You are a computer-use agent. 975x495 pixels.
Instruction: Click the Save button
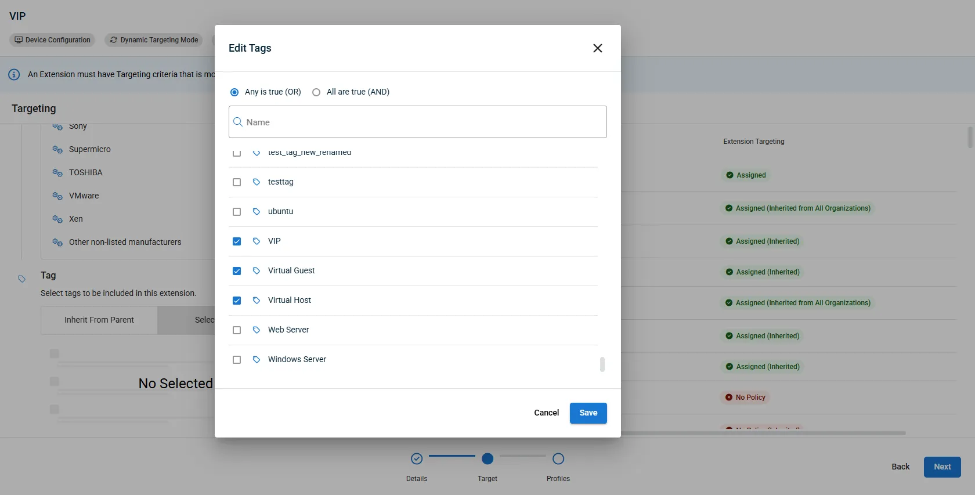588,413
